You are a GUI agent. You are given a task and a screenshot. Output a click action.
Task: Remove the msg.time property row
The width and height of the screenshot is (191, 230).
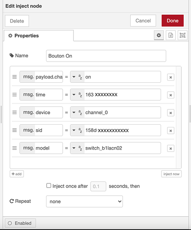pos(171,95)
